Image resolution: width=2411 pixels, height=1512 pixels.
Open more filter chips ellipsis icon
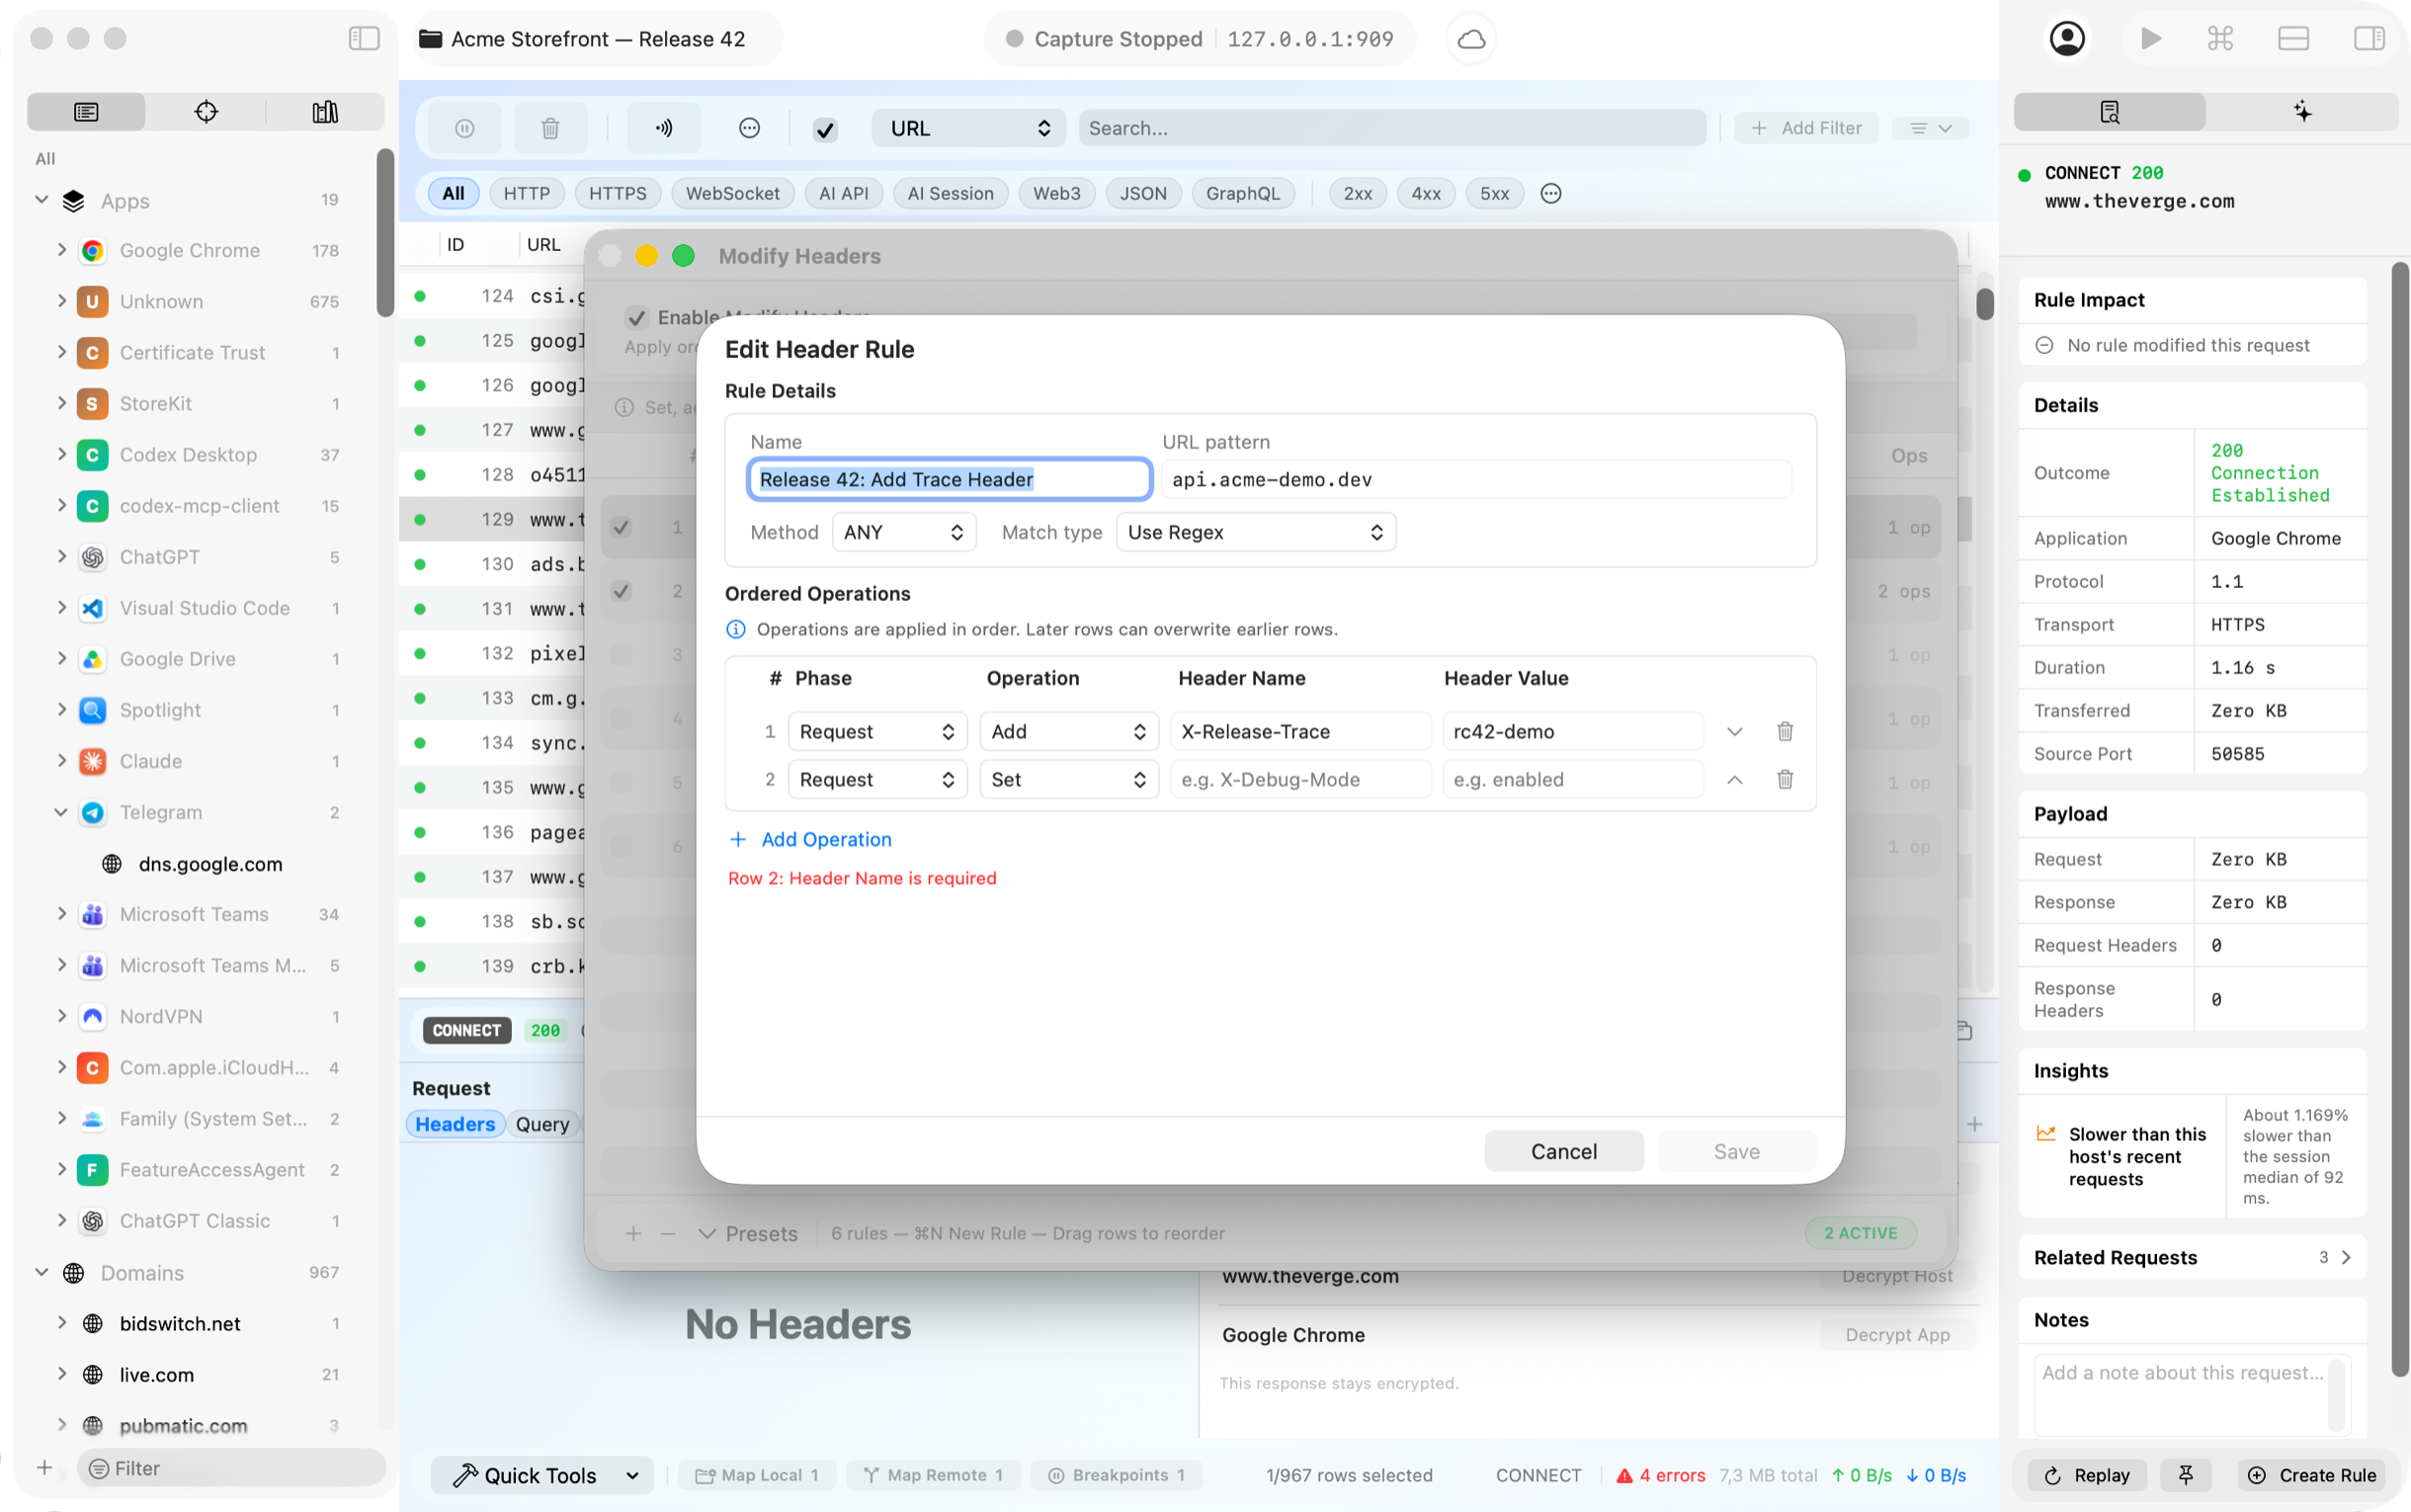pos(1550,193)
